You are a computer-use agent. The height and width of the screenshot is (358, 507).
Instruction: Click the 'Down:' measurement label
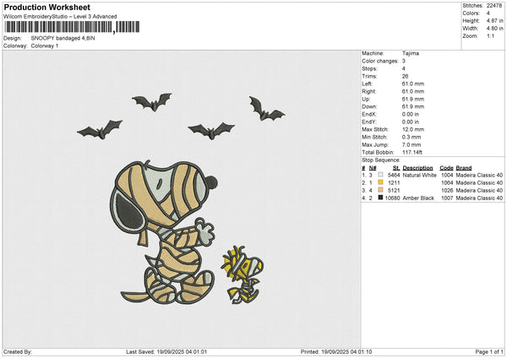click(x=369, y=106)
